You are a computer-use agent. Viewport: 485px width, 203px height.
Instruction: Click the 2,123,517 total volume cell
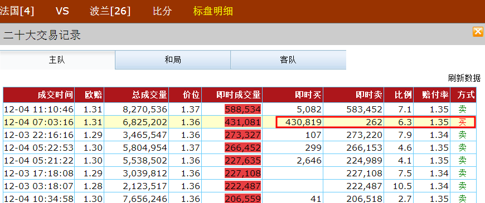pyautogui.click(x=137, y=186)
